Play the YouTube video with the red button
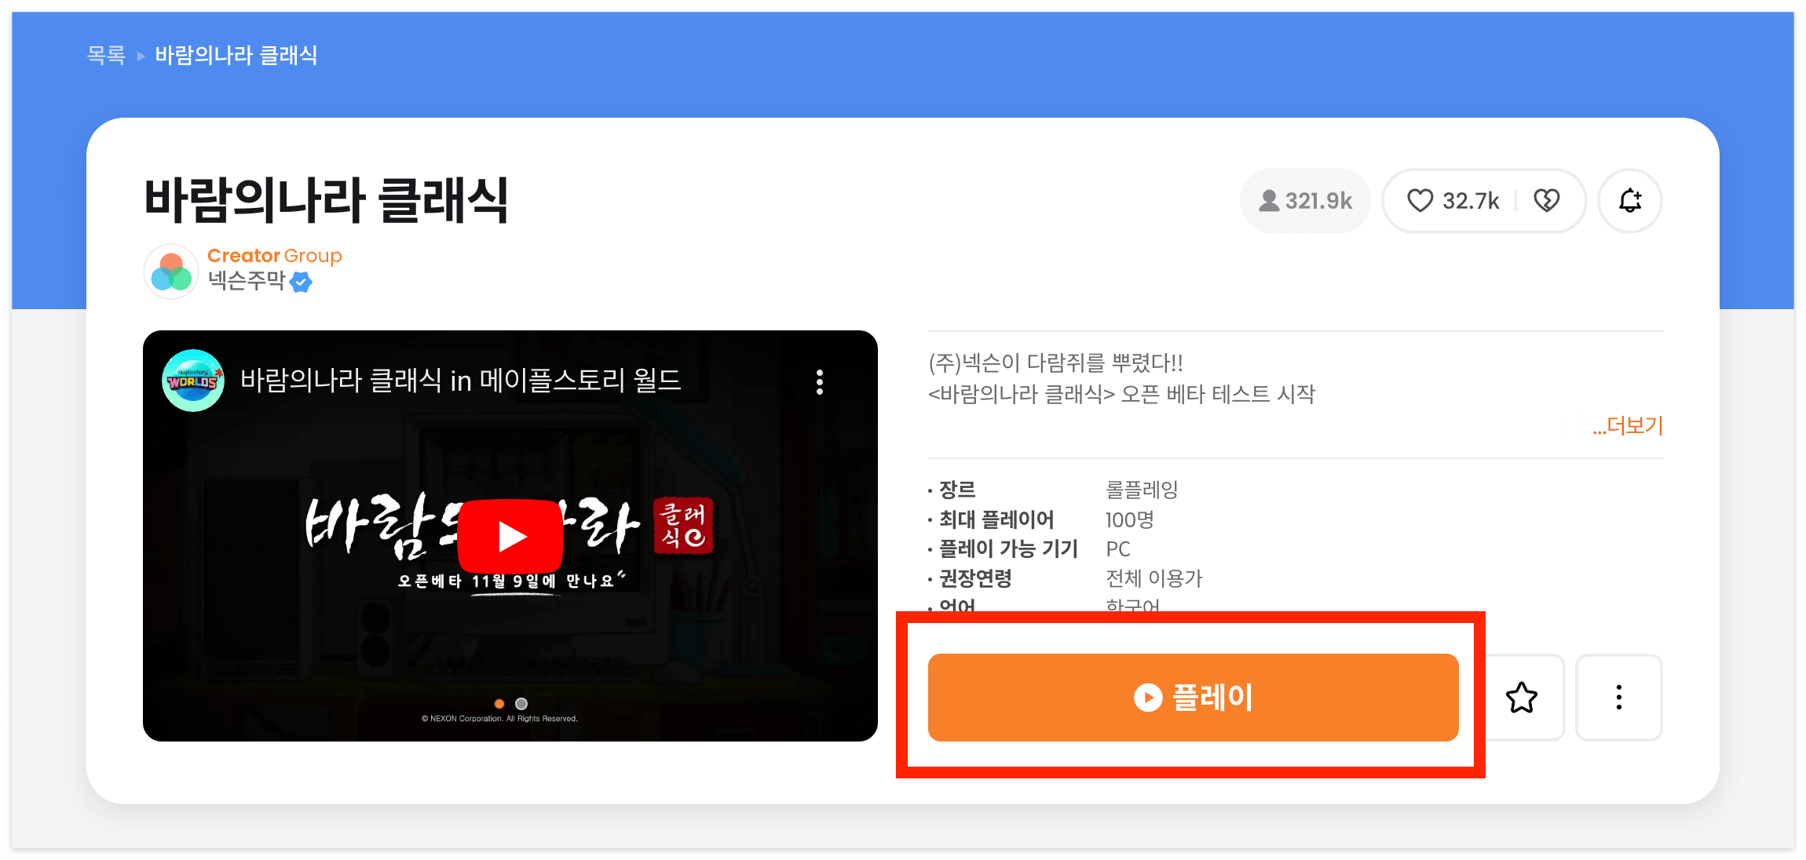1806x860 pixels. 510,536
